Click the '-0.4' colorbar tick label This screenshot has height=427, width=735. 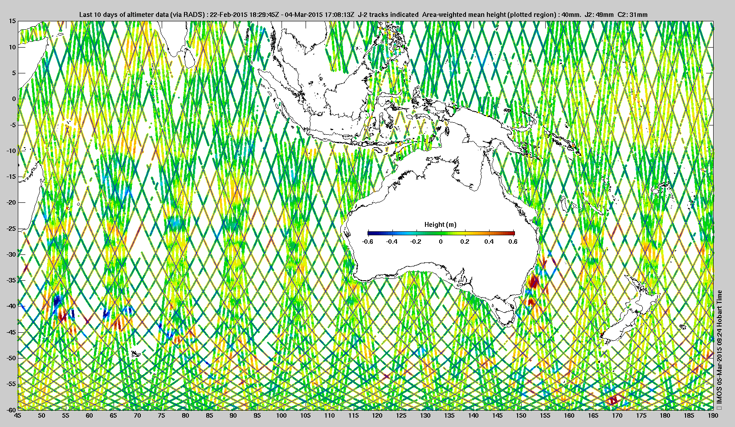[x=392, y=242]
